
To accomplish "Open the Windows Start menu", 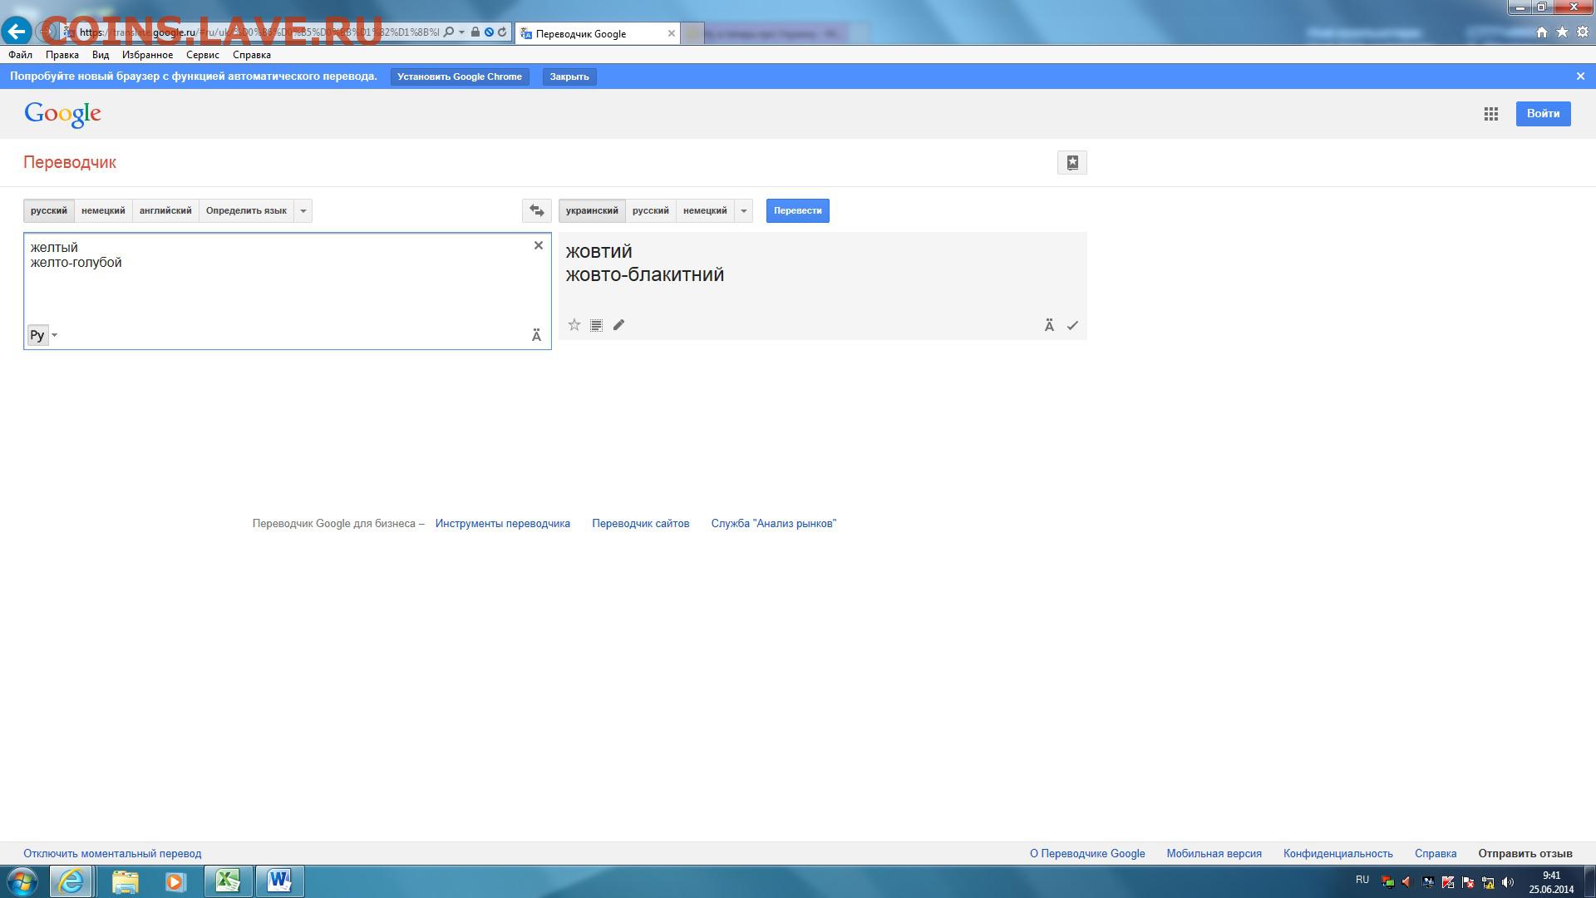I will pyautogui.click(x=22, y=881).
